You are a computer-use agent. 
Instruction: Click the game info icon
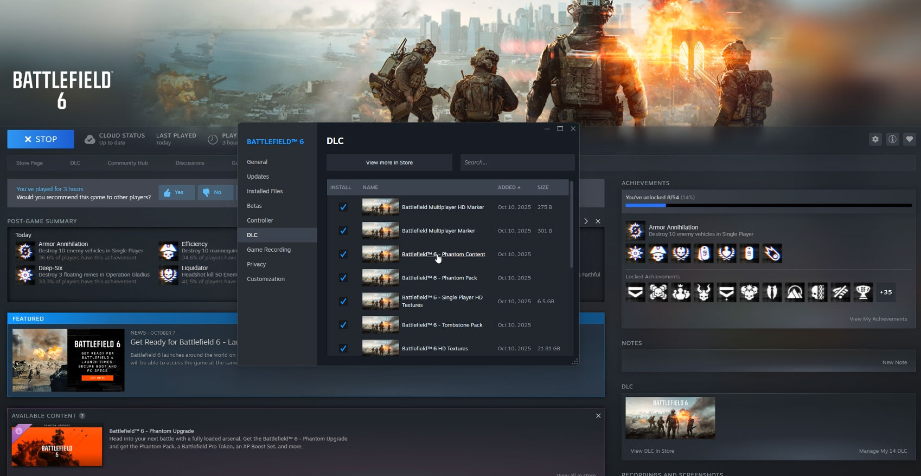coord(892,139)
